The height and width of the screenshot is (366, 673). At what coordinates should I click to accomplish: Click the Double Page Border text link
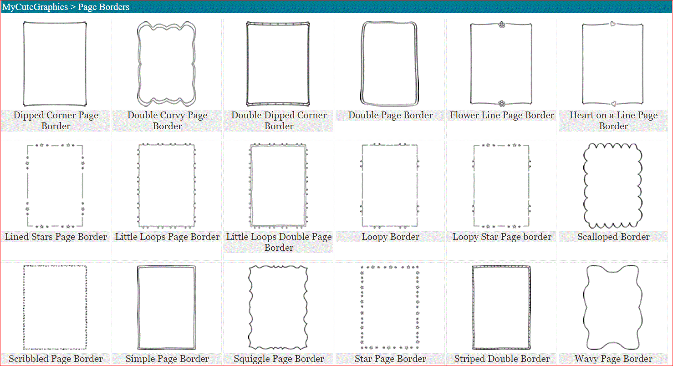tap(390, 115)
